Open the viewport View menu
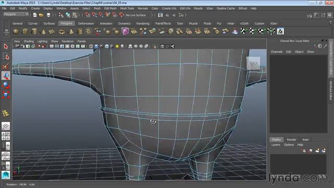The height and width of the screenshot is (188, 334). click(x=17, y=41)
